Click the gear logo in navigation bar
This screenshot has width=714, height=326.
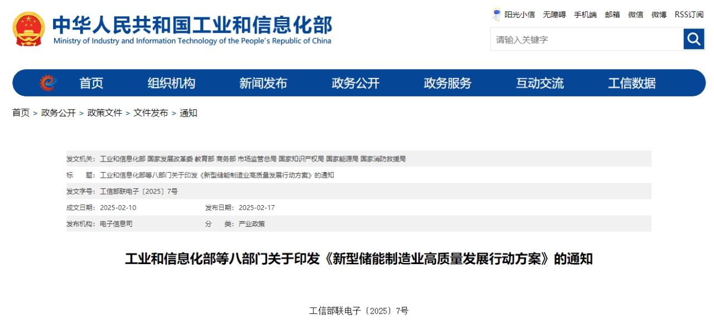click(48, 83)
